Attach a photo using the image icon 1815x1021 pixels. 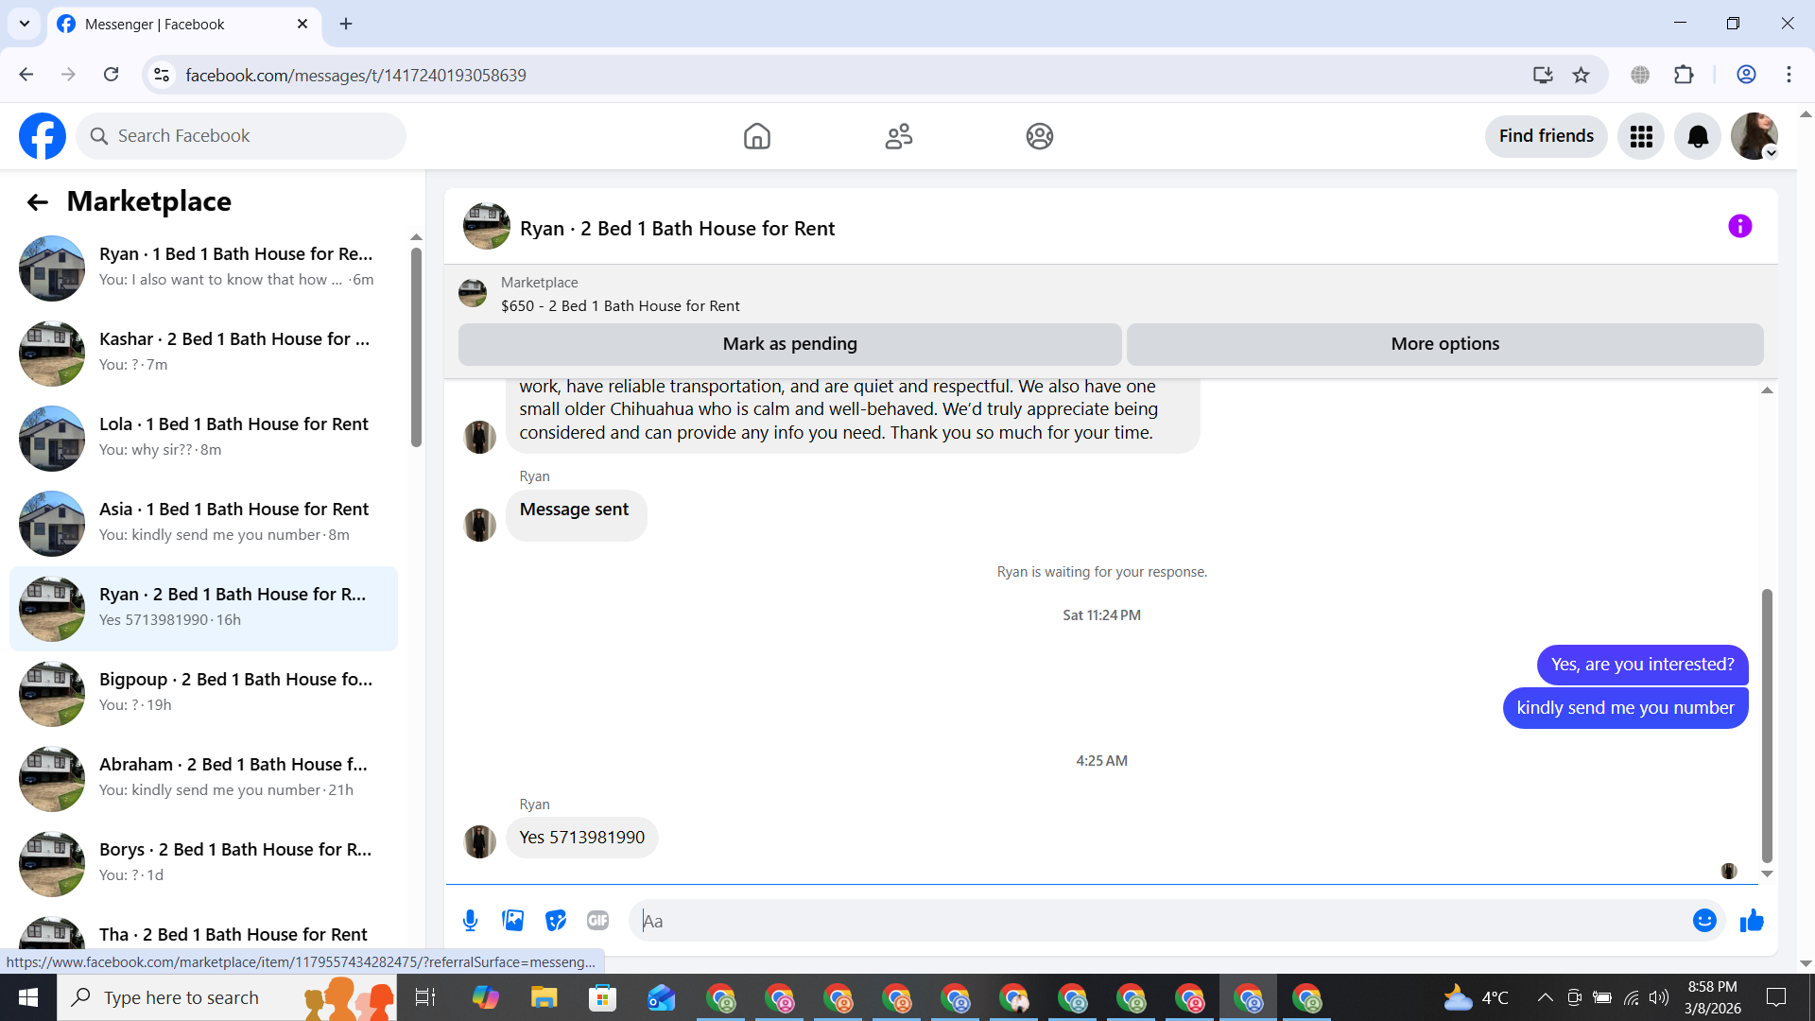(512, 921)
